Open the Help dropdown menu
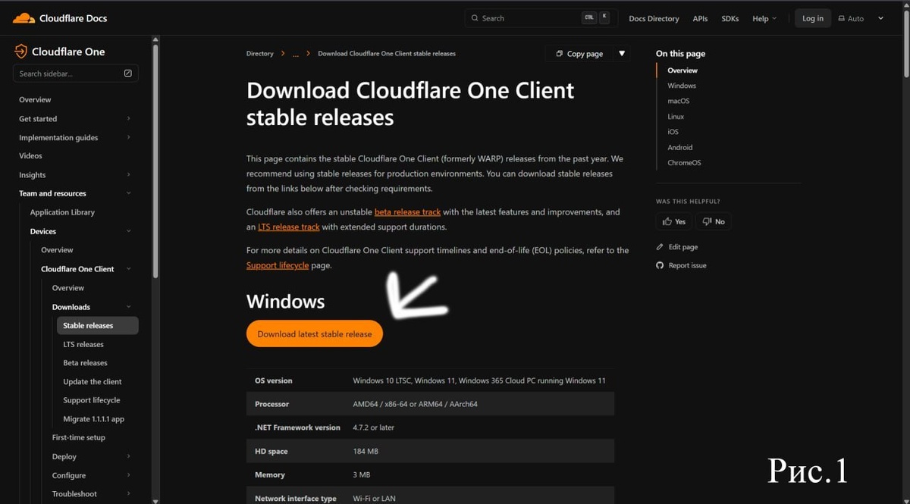 [764, 18]
